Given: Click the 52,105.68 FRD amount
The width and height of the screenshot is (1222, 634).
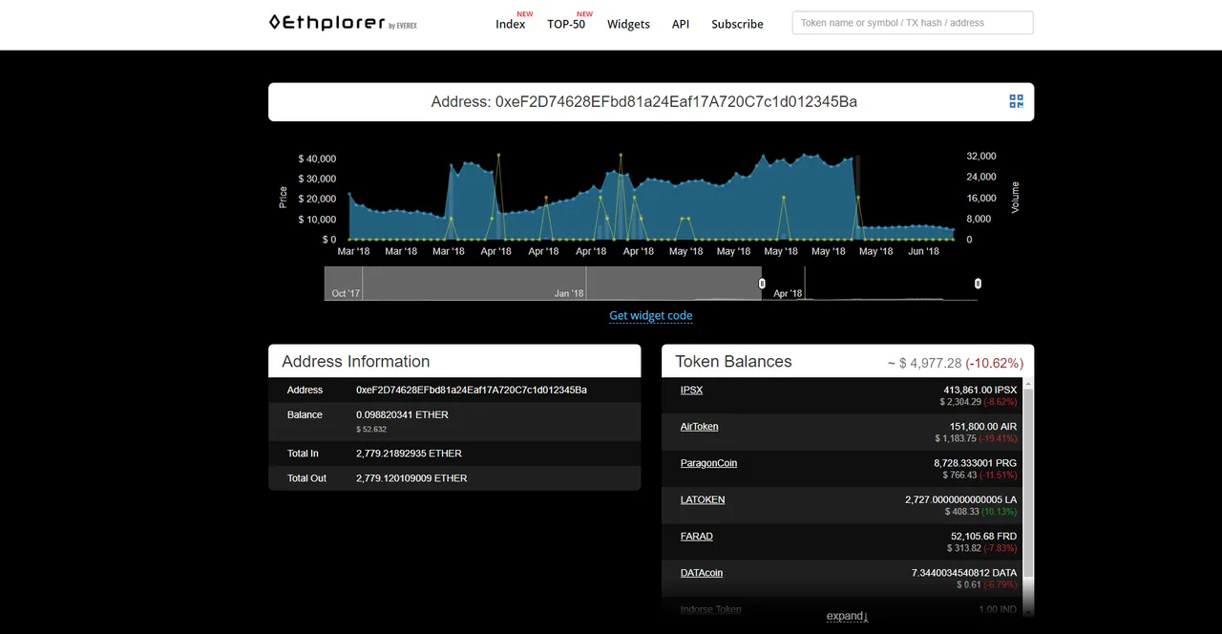Looking at the screenshot, I should point(984,537).
